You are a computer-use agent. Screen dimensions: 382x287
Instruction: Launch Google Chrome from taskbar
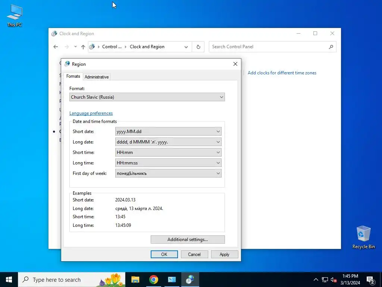click(153, 280)
